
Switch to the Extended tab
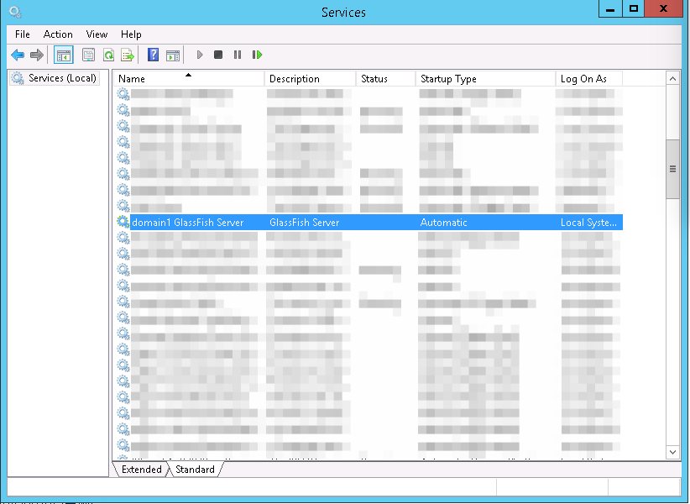[x=141, y=470]
